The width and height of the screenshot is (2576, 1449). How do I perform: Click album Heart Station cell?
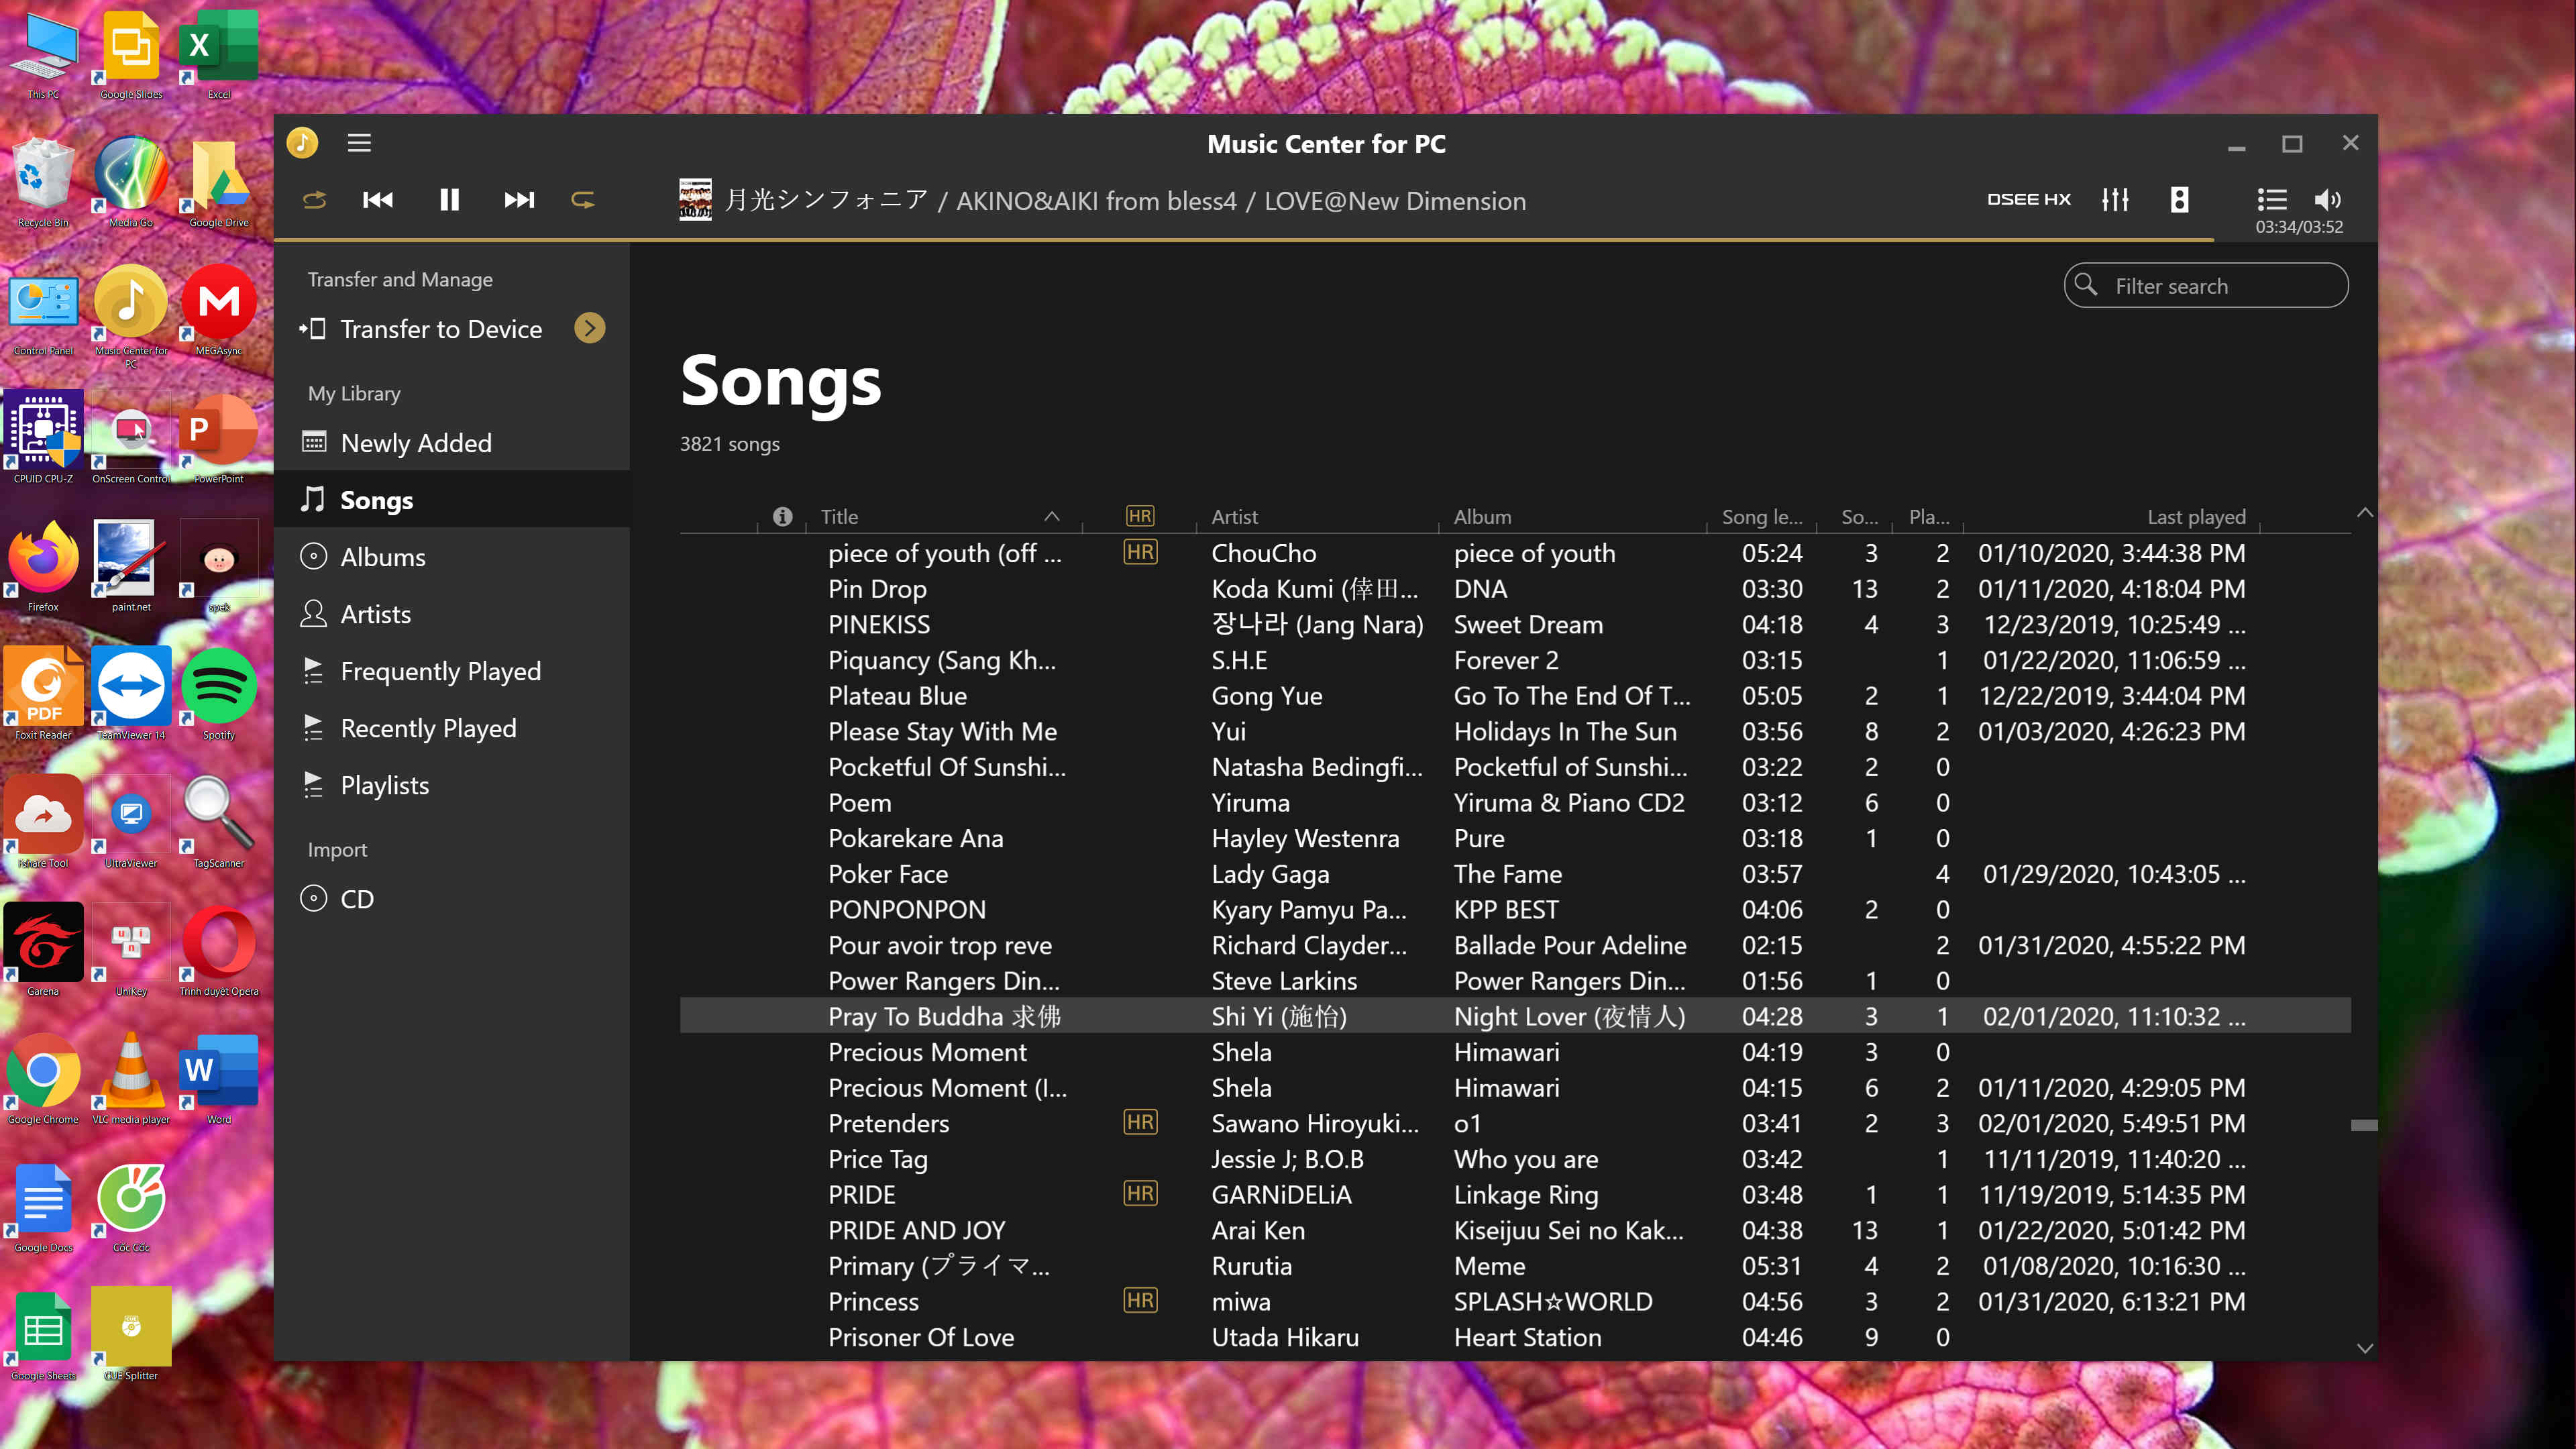pos(1527,1337)
